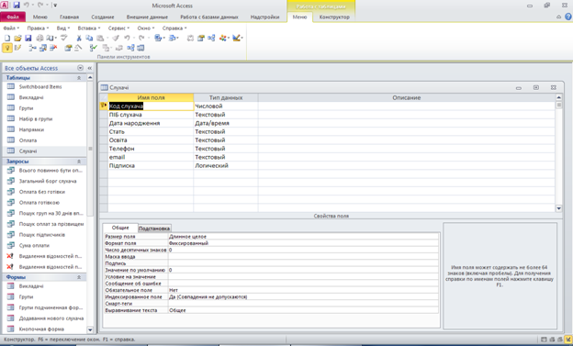The height and width of the screenshot is (346, 573).
Task: Open the Вставка dropdown menu
Action: pyautogui.click(x=89, y=28)
